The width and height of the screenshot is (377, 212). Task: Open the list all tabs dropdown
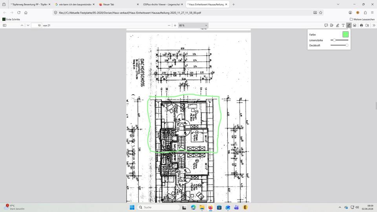tap(338, 4)
